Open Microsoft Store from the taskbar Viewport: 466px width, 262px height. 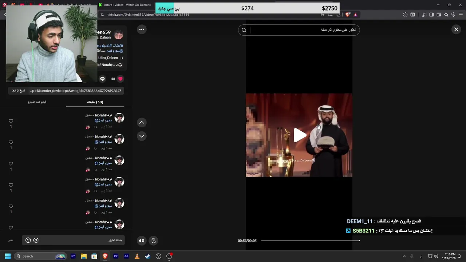point(94,256)
